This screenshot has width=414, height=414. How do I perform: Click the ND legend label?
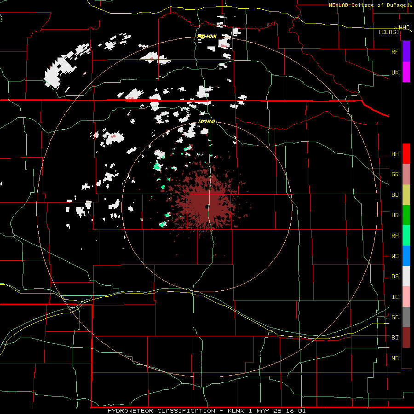tap(395, 358)
